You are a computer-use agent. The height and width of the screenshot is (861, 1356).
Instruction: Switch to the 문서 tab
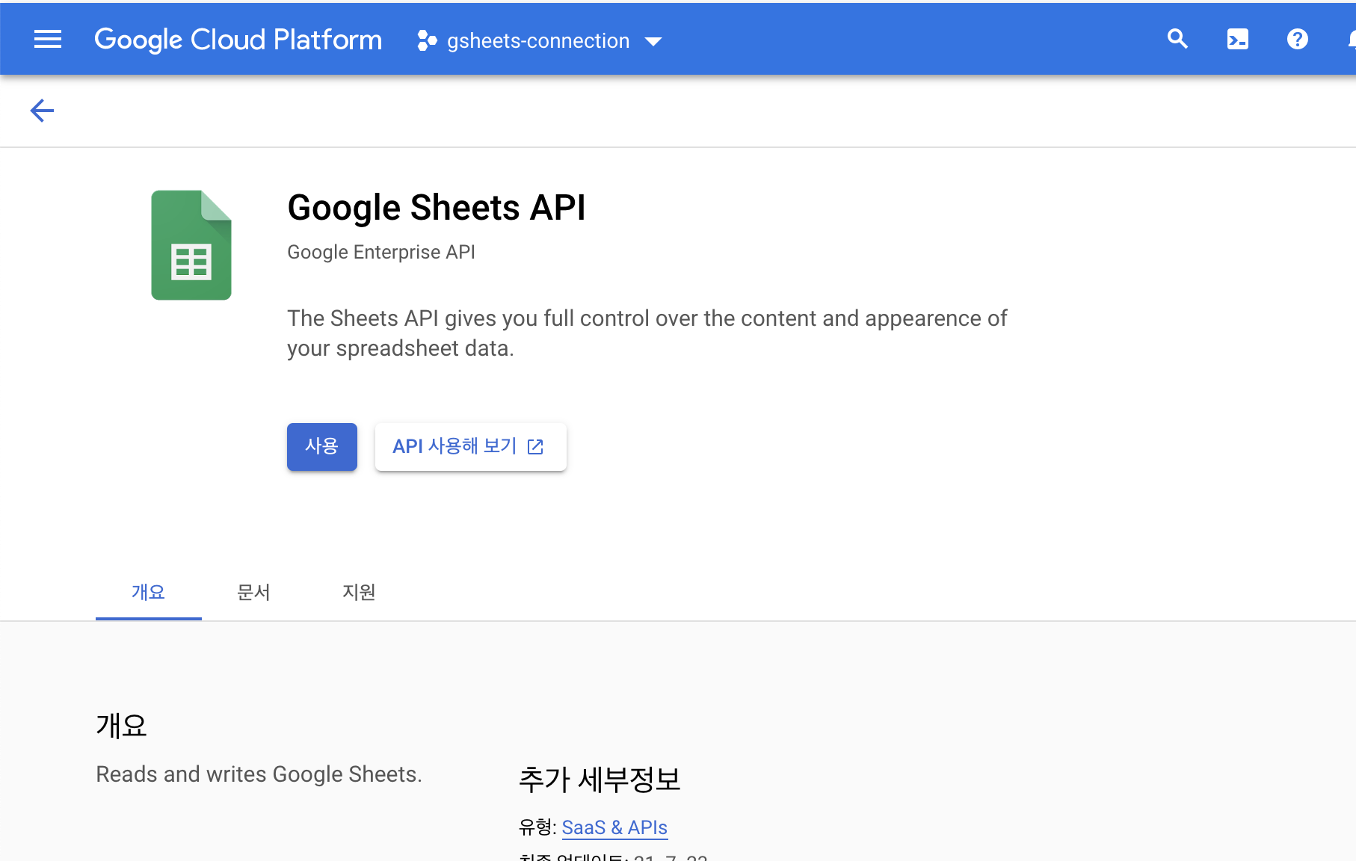(253, 592)
